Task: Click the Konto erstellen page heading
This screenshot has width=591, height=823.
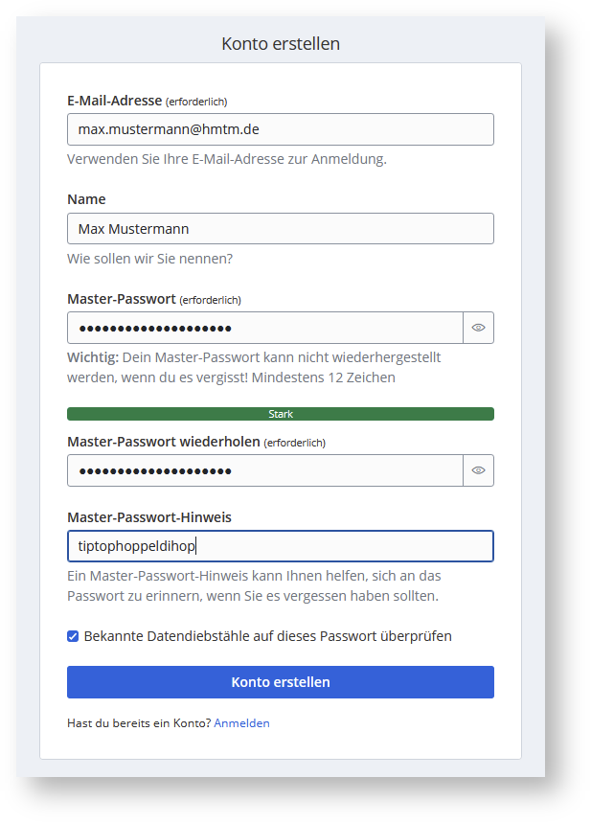Action: (280, 44)
